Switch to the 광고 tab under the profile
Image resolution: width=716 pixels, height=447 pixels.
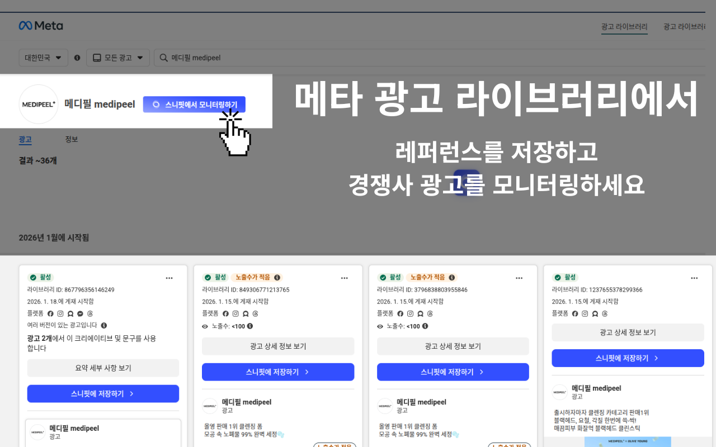point(25,140)
